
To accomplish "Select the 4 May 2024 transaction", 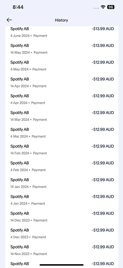I will [x=62, y=66].
